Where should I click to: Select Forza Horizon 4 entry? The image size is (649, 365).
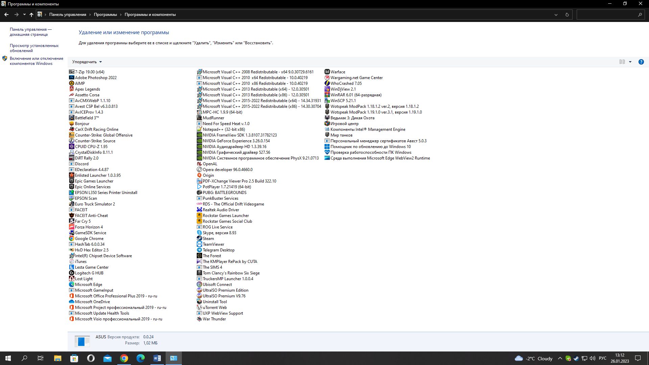86,227
